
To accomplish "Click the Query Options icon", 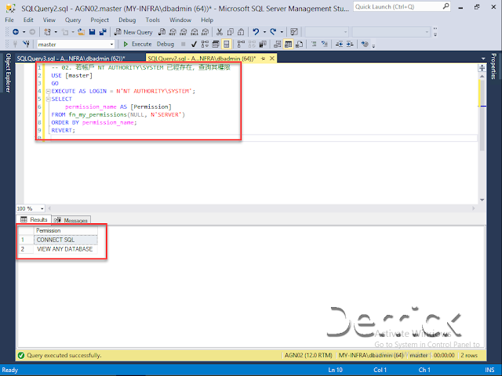I will point(216,44).
